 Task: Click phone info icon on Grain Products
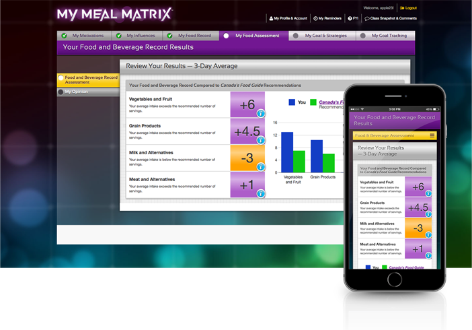point(428,214)
